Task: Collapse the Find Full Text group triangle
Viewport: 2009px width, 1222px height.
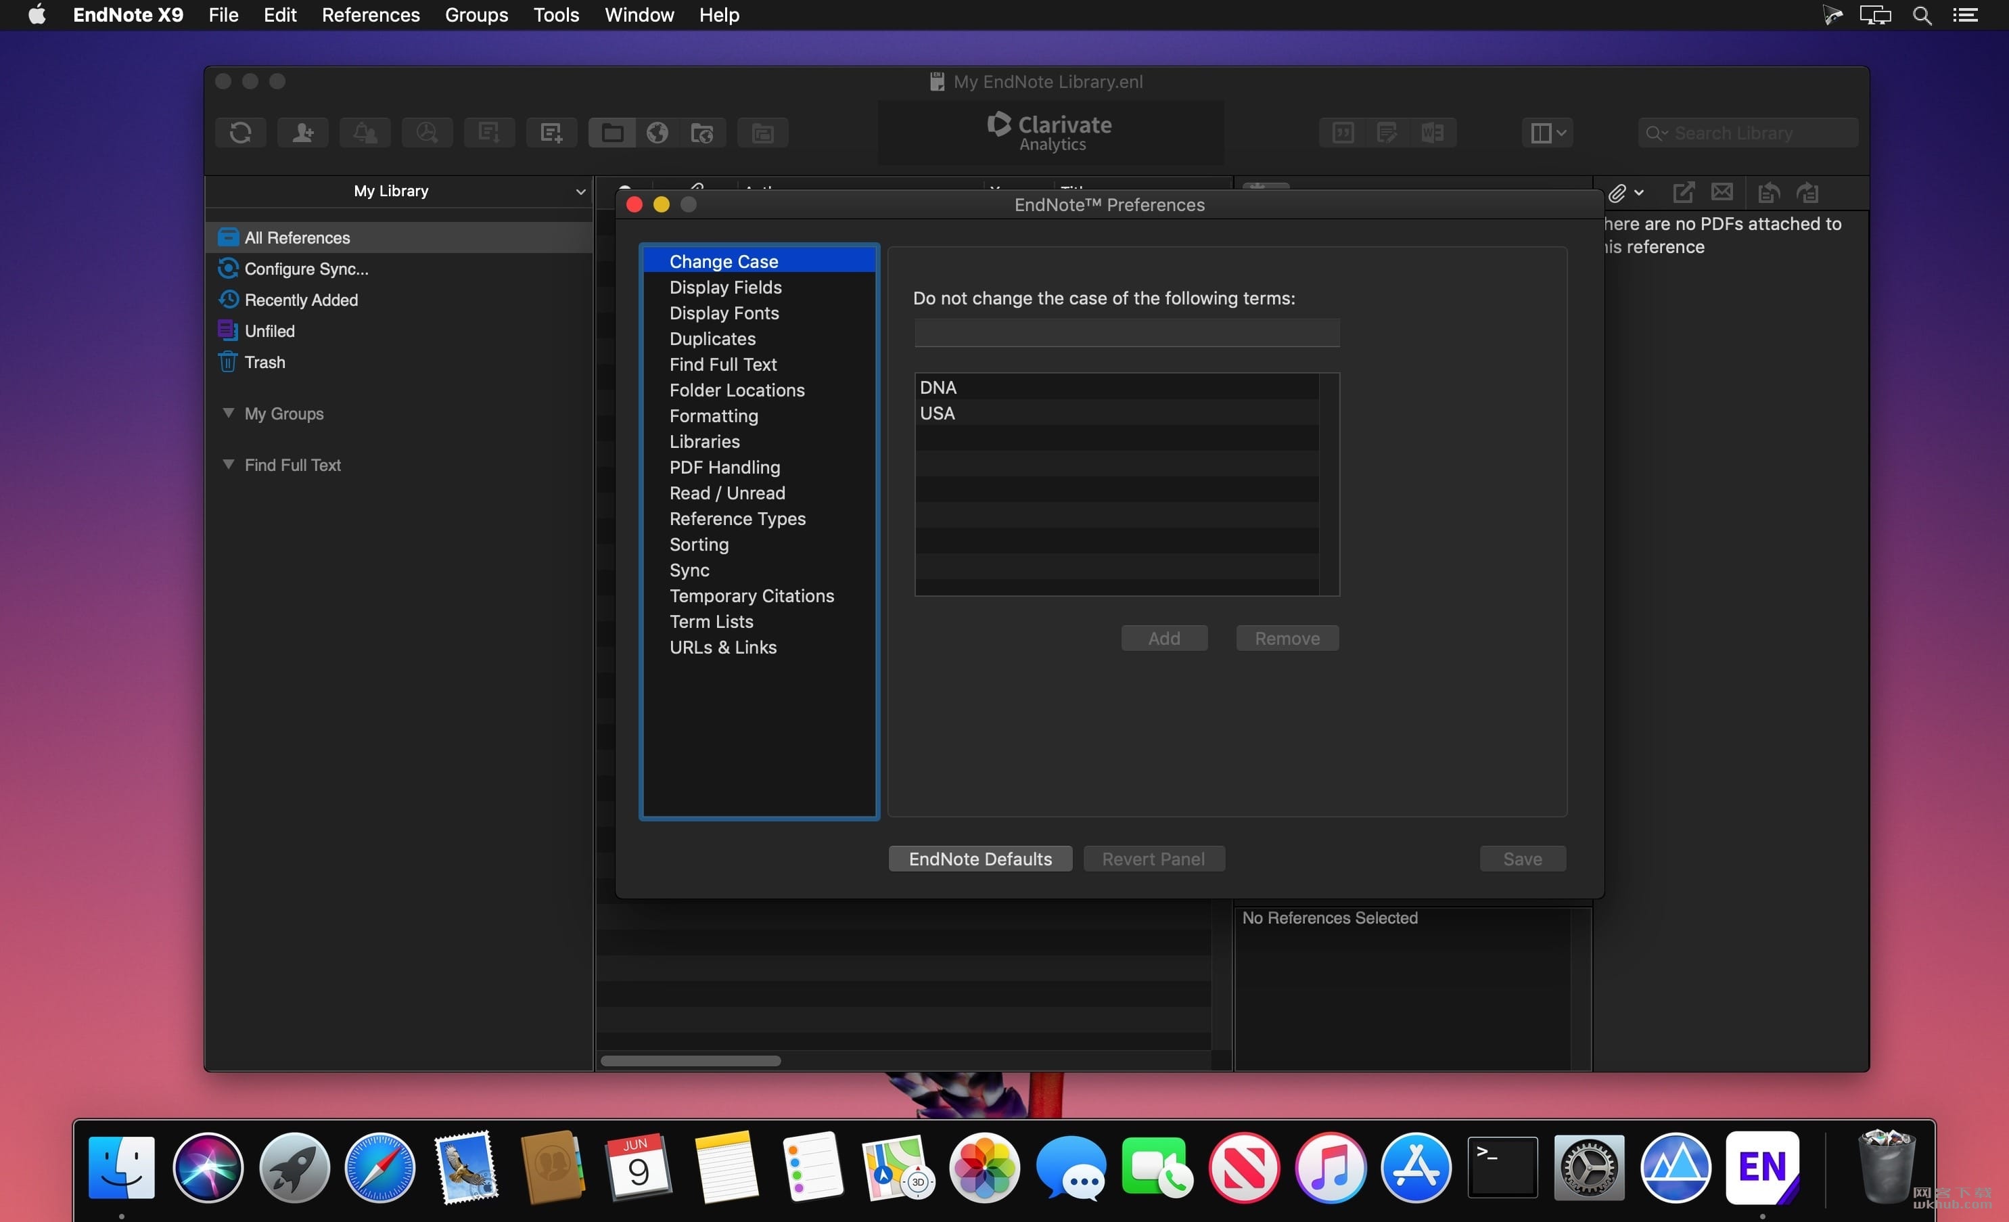Action: (229, 464)
